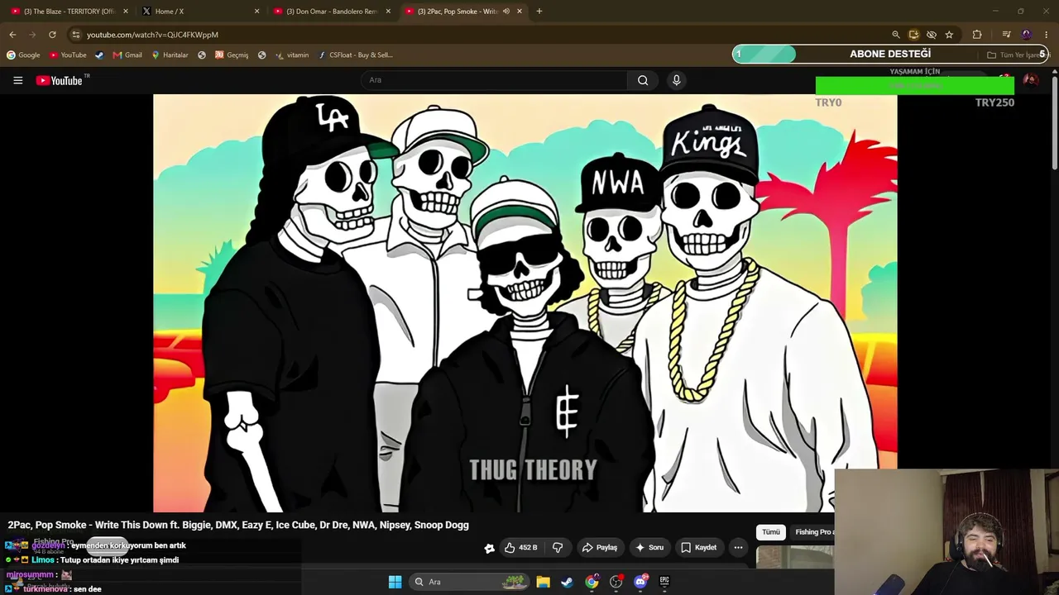Image resolution: width=1059 pixels, height=595 pixels.
Task: Open the Chrome profile avatar
Action: 1027,35
